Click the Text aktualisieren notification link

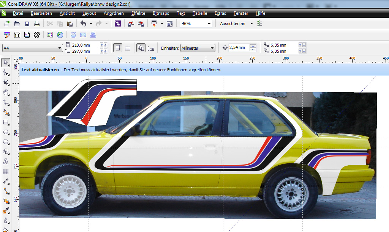[x=40, y=70]
